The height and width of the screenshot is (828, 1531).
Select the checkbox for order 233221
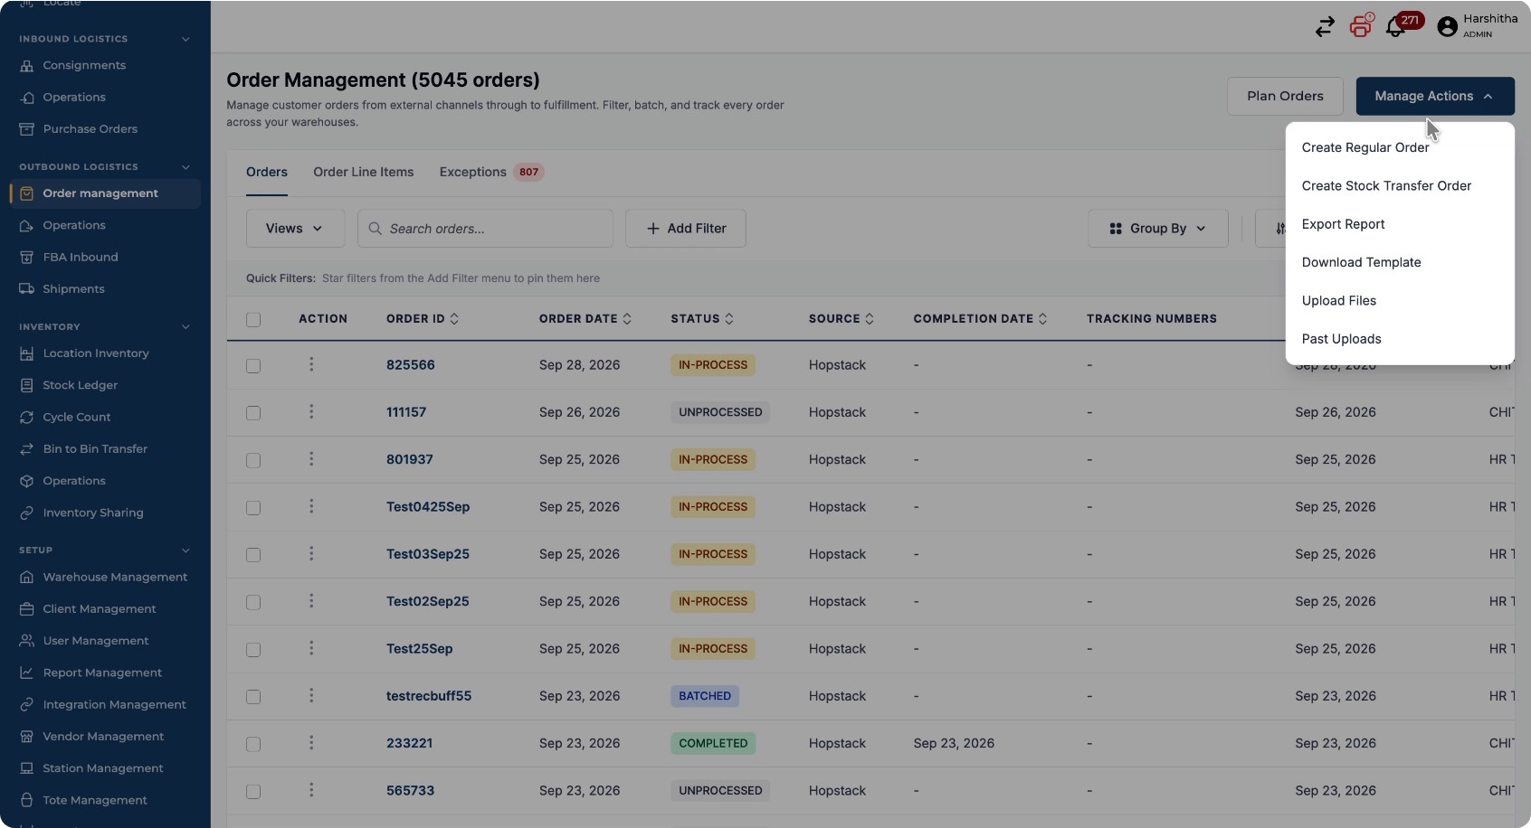(x=253, y=743)
